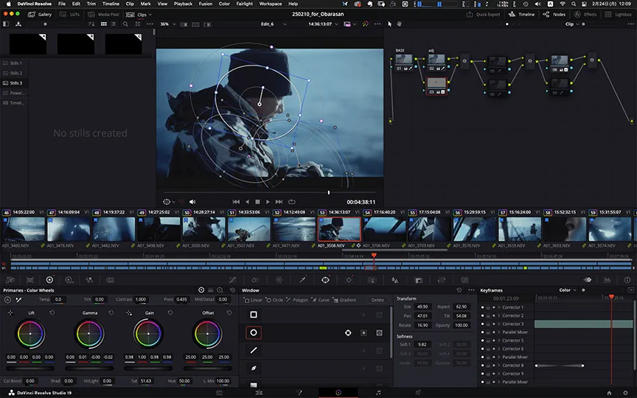Open the Power Windows palette icon

point(325,280)
